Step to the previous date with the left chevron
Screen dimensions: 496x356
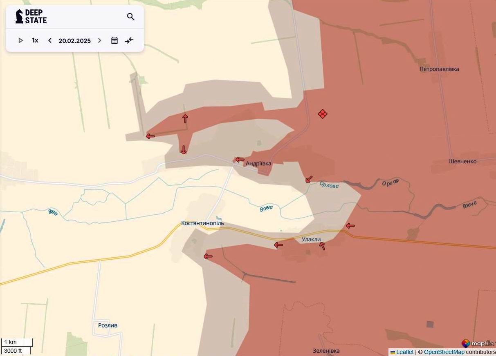pos(49,40)
